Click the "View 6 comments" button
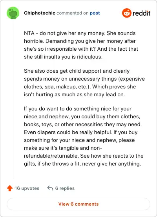This screenshot has width=157, height=217. (x=78, y=204)
